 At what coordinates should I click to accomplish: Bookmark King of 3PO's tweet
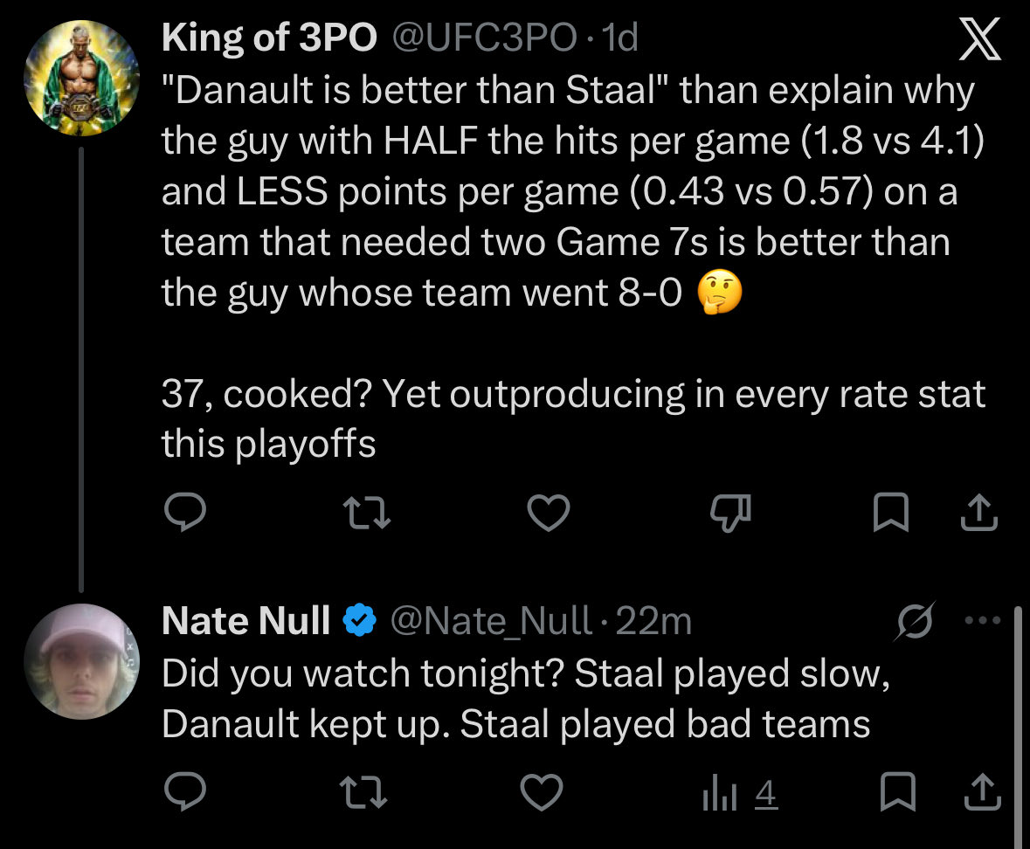(891, 512)
